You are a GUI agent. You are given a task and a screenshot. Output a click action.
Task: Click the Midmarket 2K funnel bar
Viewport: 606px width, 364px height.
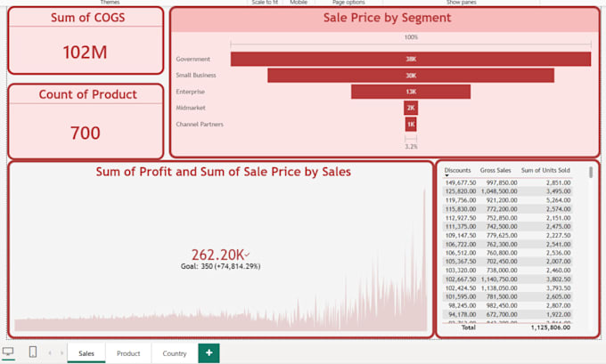(411, 108)
